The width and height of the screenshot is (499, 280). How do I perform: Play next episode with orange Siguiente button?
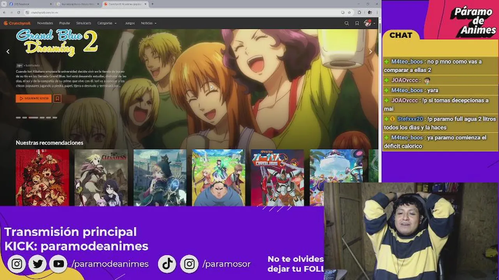(34, 98)
